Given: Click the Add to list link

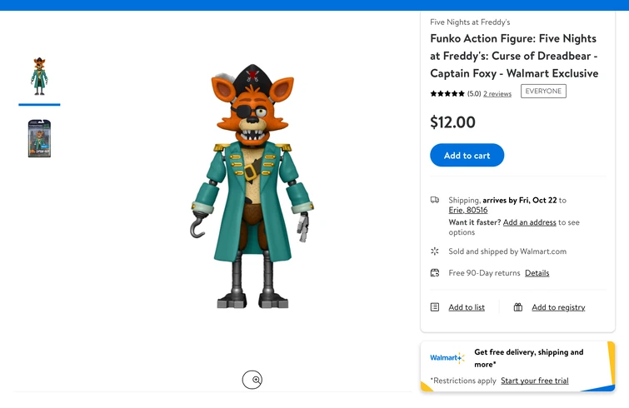Looking at the screenshot, I should click(x=467, y=307).
